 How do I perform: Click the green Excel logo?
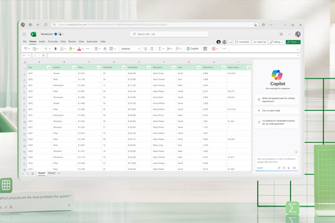[33, 34]
